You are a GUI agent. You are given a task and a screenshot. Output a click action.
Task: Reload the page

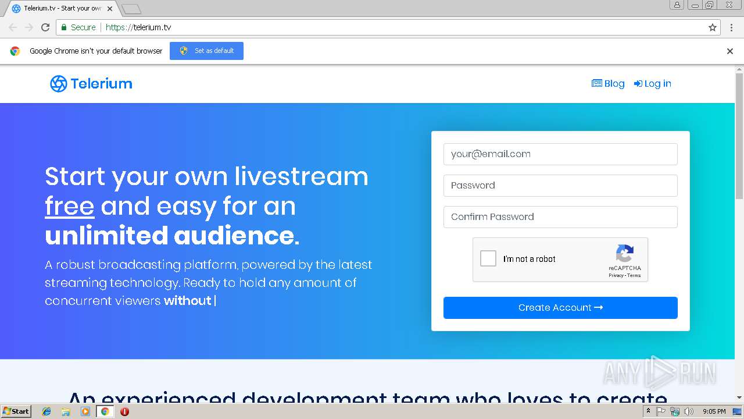click(x=45, y=27)
